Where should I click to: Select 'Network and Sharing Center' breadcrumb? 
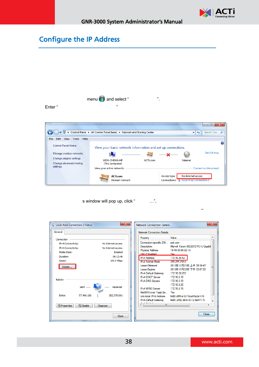click(x=138, y=132)
